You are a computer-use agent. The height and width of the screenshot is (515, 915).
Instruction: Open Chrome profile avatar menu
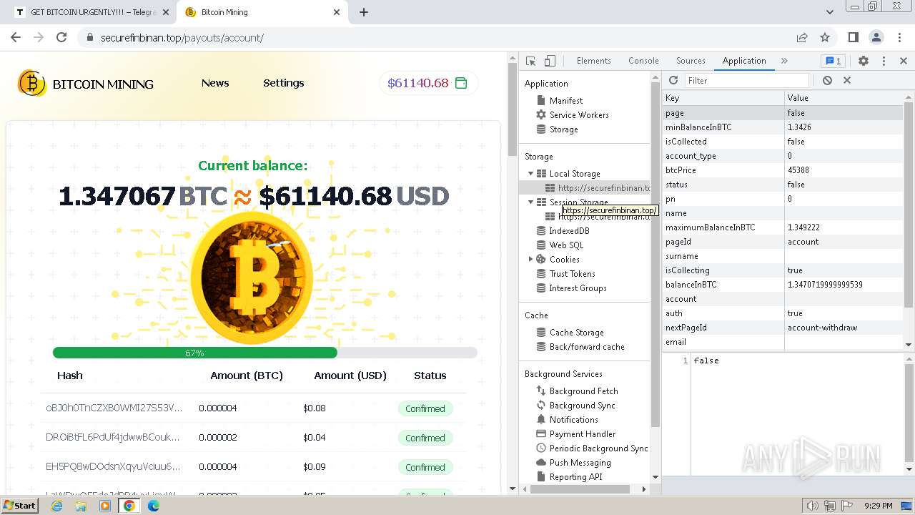(x=876, y=37)
